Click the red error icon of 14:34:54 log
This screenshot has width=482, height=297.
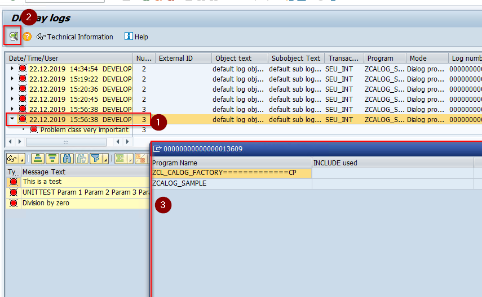click(23, 68)
